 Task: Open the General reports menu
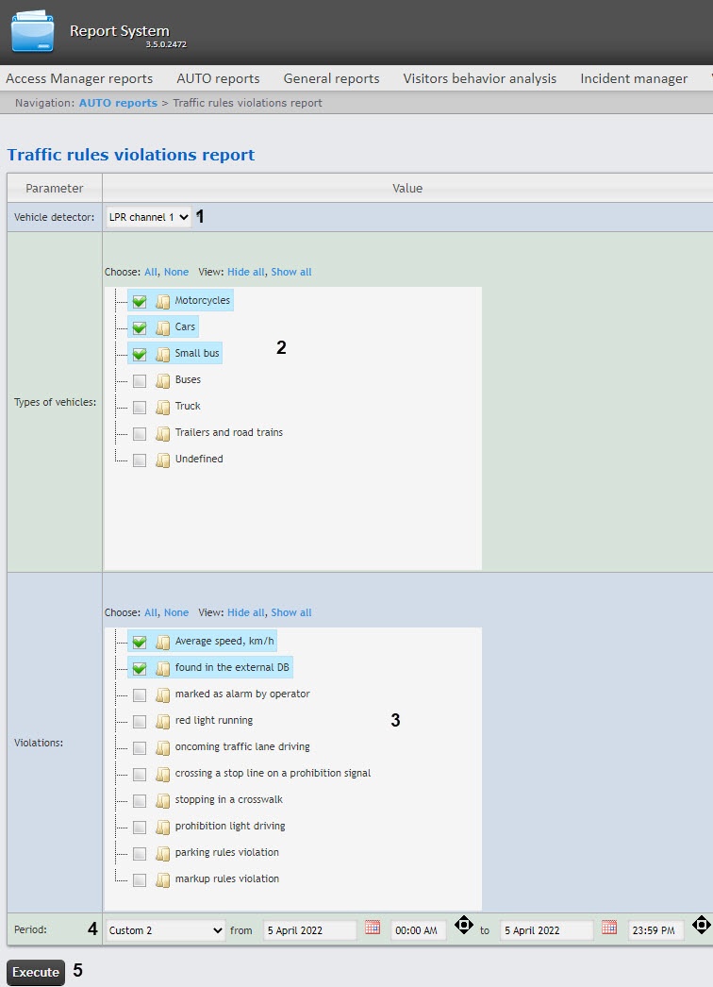(x=331, y=78)
